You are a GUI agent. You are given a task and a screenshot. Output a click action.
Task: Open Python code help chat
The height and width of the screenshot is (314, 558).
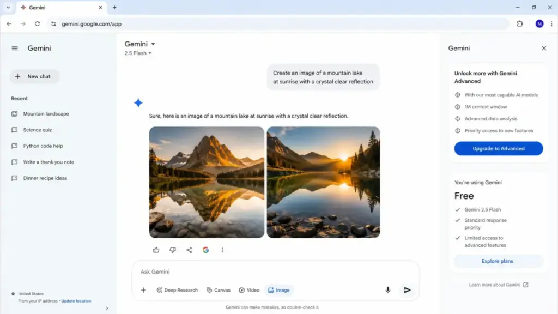pyautogui.click(x=43, y=146)
